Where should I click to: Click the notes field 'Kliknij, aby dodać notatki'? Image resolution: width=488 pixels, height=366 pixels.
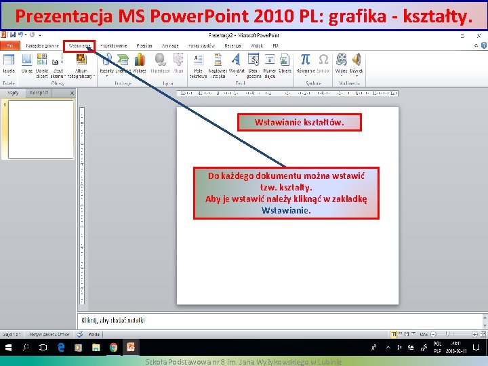pyautogui.click(x=279, y=320)
